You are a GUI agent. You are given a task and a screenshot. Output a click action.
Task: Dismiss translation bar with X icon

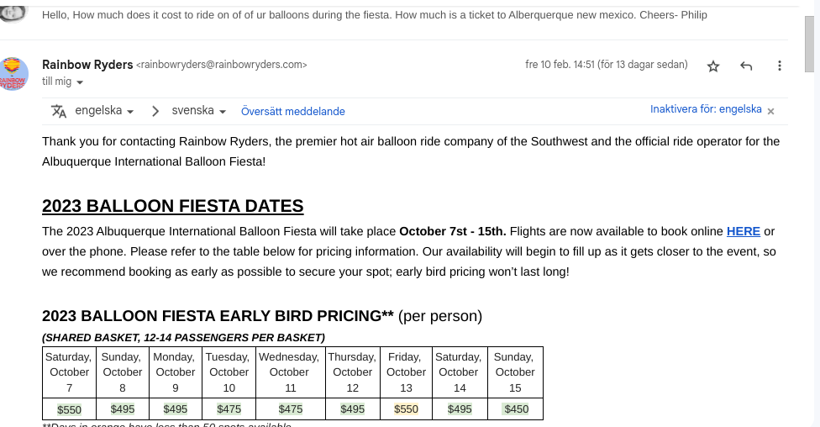coord(770,111)
